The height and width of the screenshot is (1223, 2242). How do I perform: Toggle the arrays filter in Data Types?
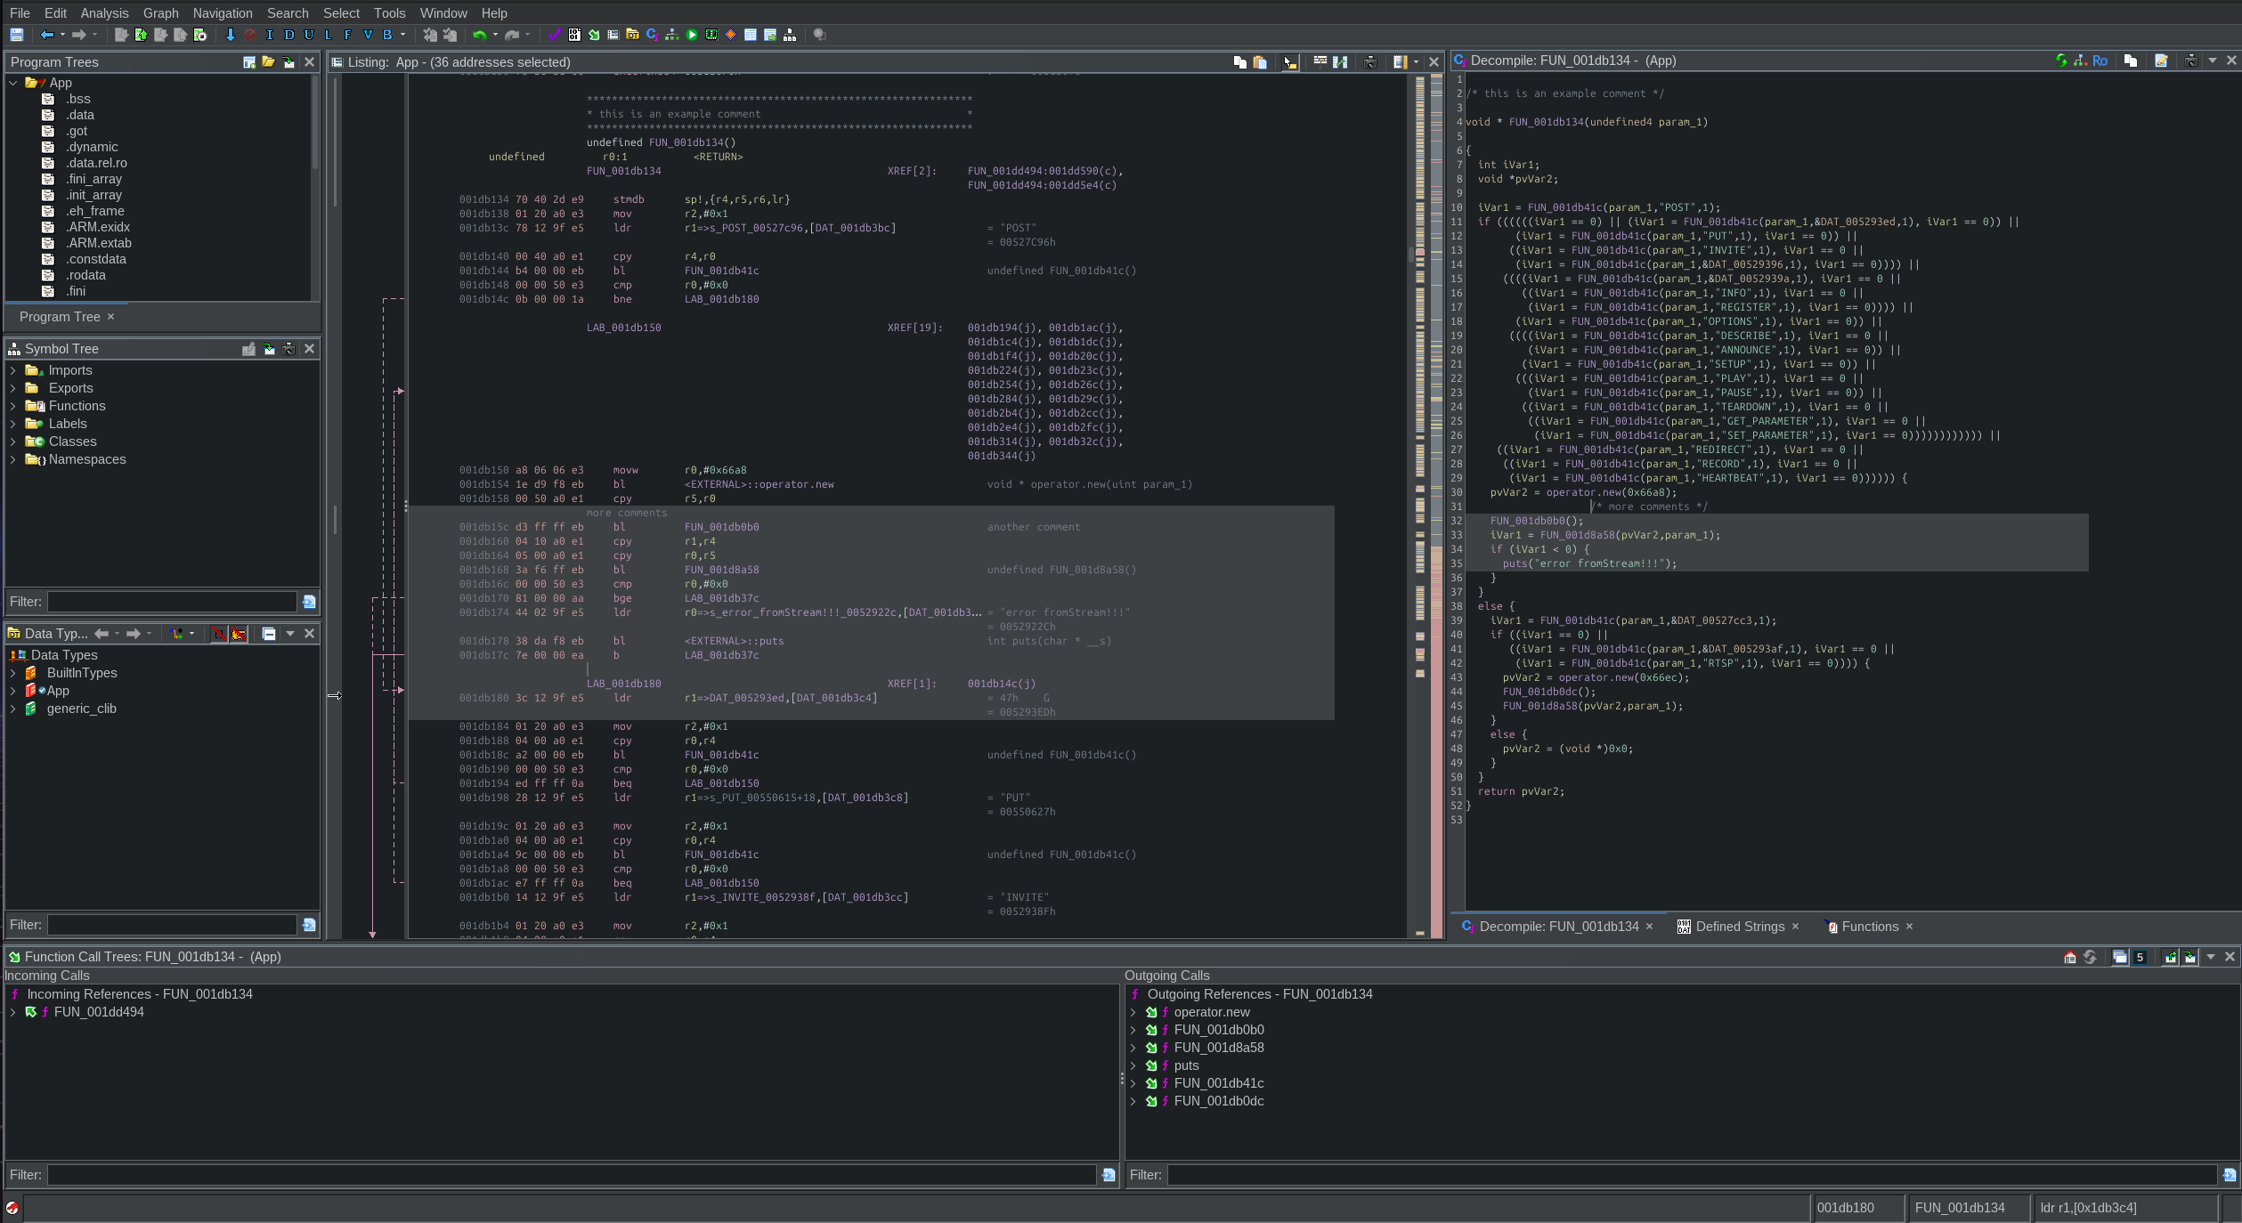pos(218,634)
